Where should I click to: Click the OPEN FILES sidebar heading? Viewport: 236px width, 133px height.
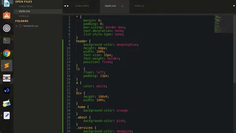pos(24,1)
